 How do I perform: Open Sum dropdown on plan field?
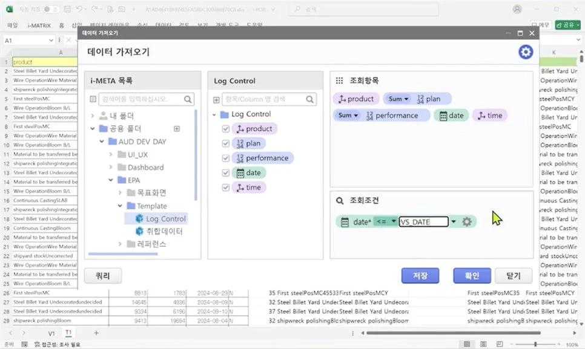[x=398, y=99]
